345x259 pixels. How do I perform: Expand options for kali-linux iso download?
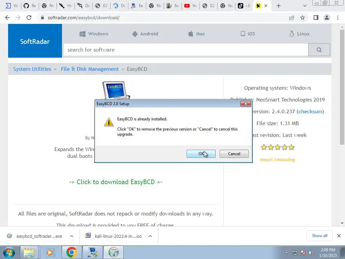pyautogui.click(x=150, y=236)
